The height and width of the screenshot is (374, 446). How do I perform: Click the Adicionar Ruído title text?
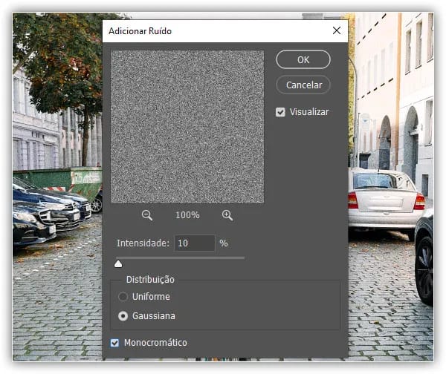pyautogui.click(x=140, y=31)
